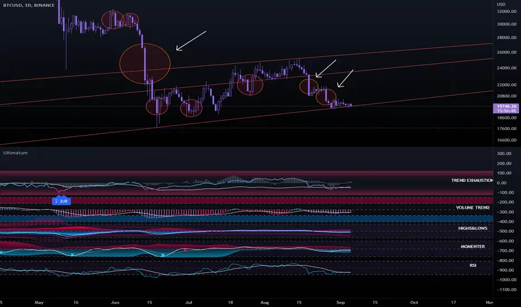Click the Jul label on time axis
This screenshot has height=307, width=521.
pyautogui.click(x=189, y=303)
